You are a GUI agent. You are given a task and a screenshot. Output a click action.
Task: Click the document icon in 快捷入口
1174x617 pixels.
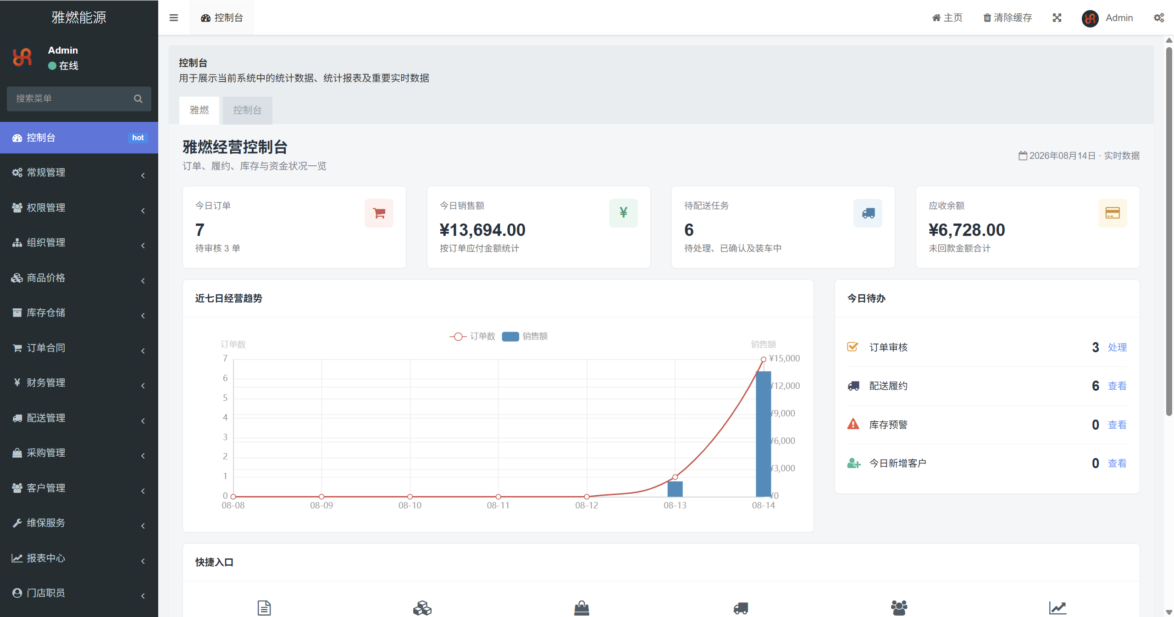click(264, 608)
